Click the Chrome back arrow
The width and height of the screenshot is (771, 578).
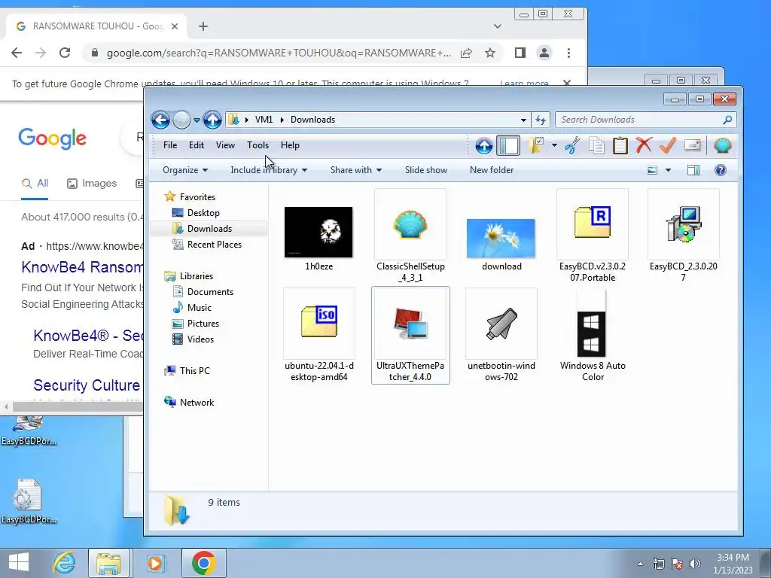coord(17,53)
